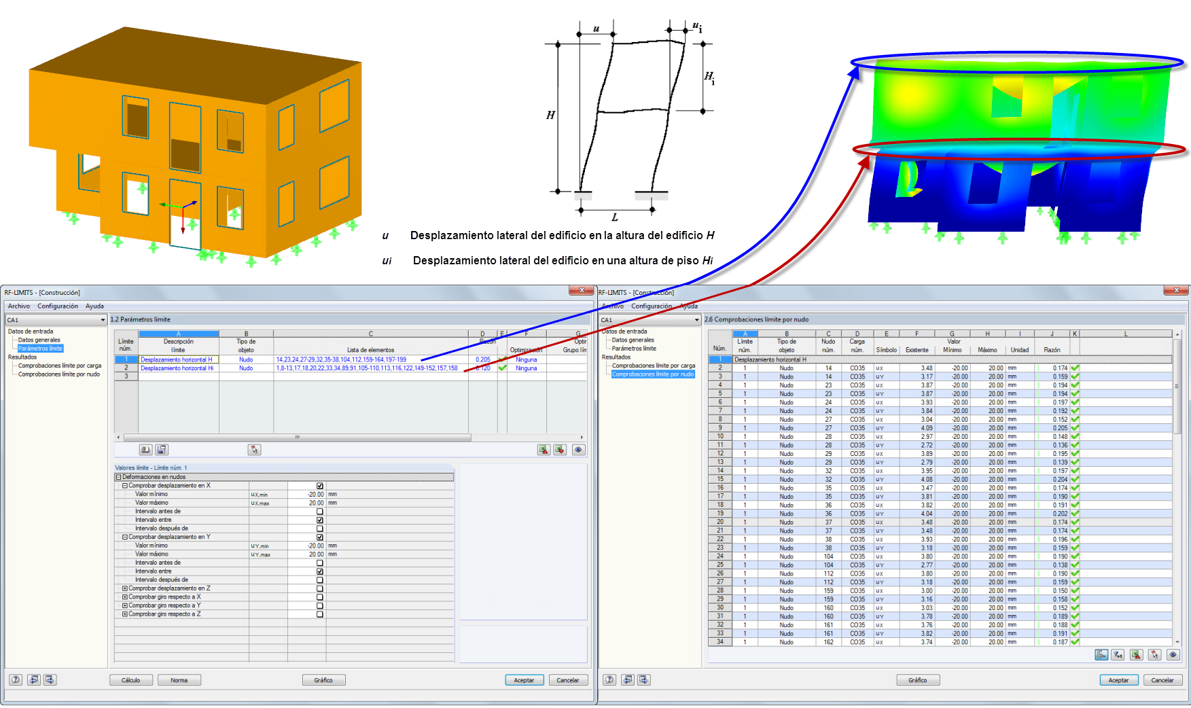This screenshot has width=1191, height=708.
Task: Toggle X 'Intervalo antes de' checkbox
Action: [x=320, y=512]
